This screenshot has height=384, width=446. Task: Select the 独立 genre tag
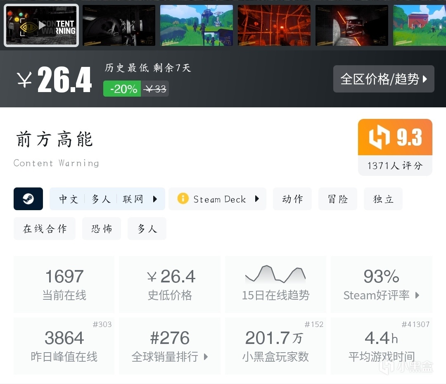click(383, 199)
